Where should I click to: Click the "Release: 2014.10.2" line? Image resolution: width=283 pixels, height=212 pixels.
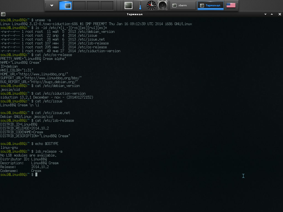25,167
